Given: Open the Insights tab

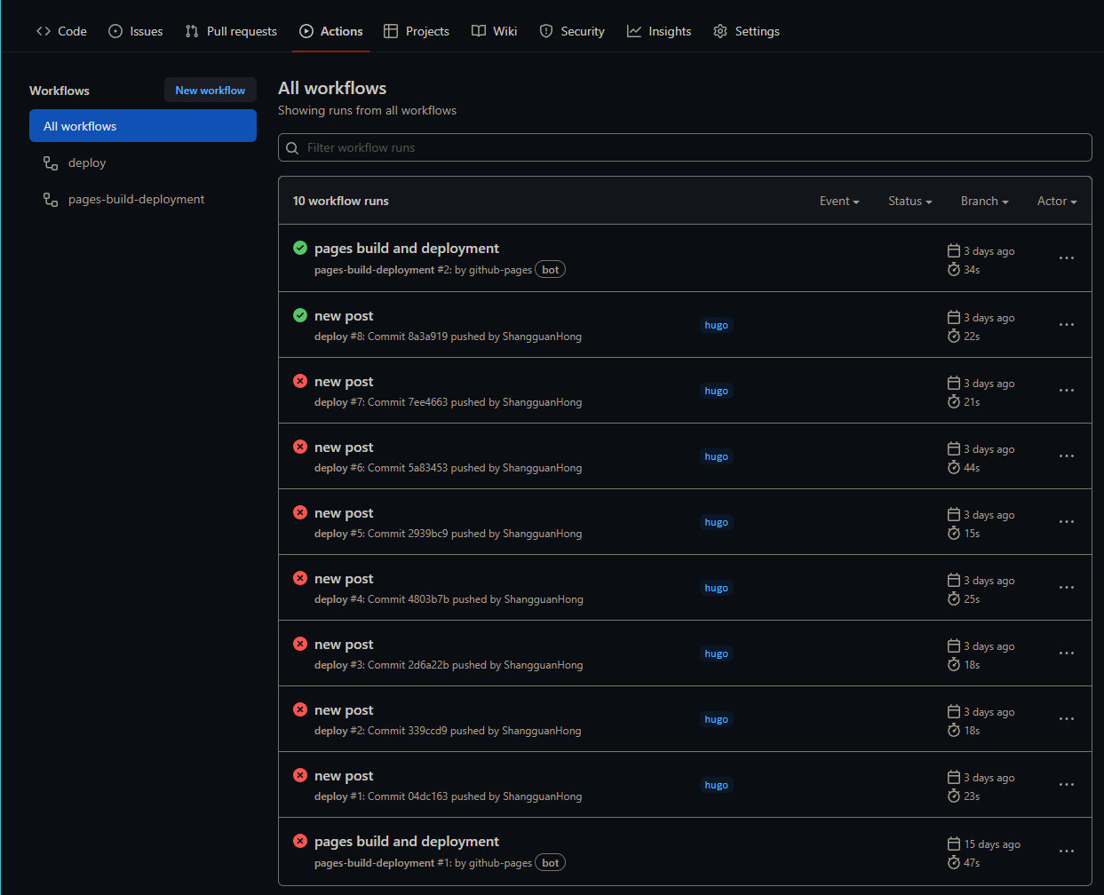Looking at the screenshot, I should (x=659, y=31).
